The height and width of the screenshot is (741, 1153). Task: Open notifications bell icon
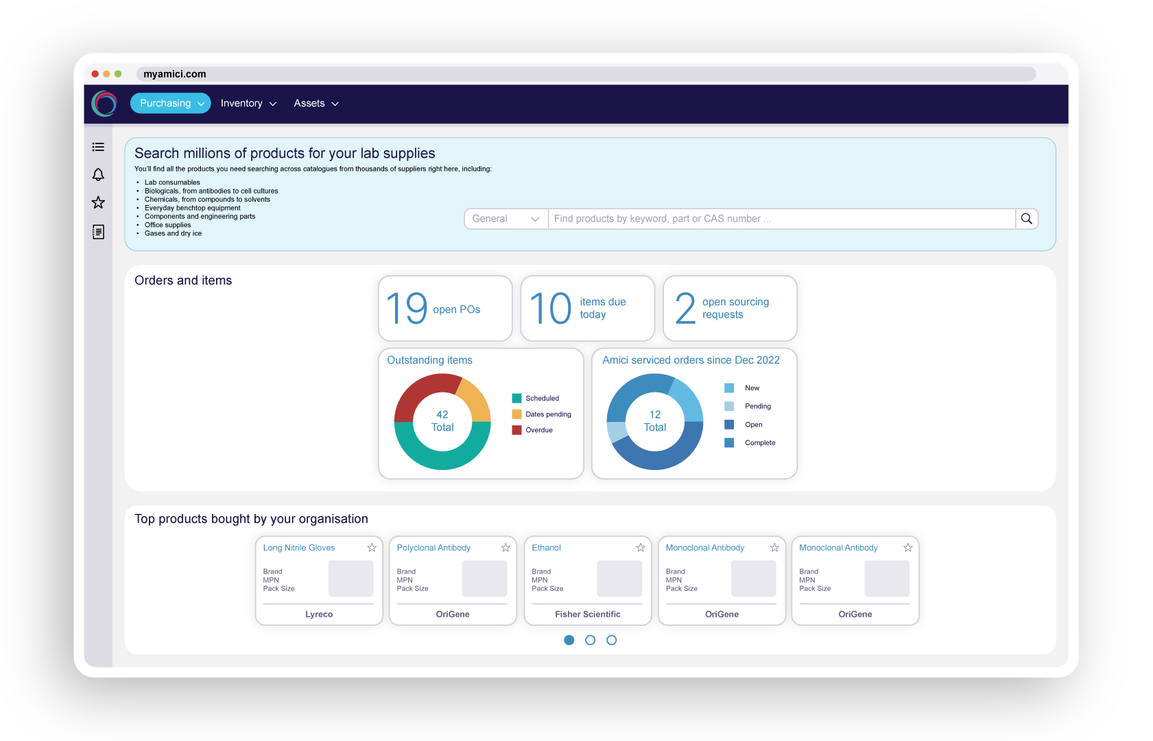(x=98, y=175)
